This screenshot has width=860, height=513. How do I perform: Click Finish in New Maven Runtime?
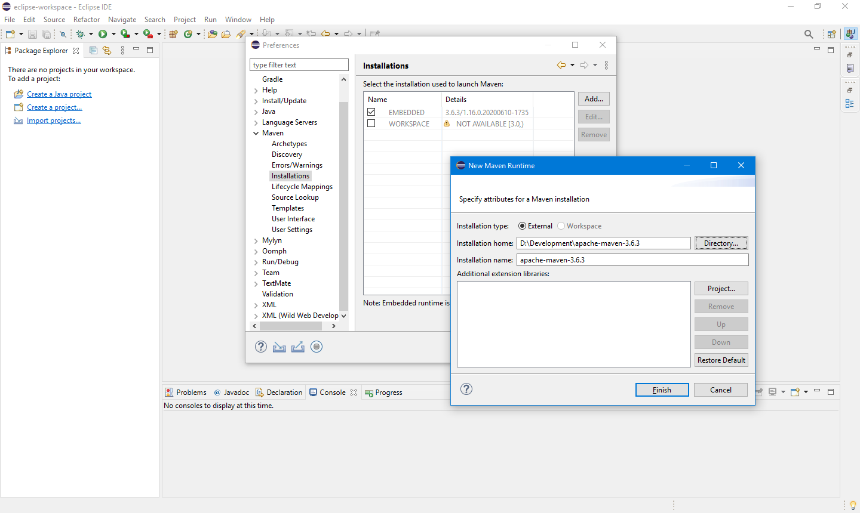[x=662, y=390]
